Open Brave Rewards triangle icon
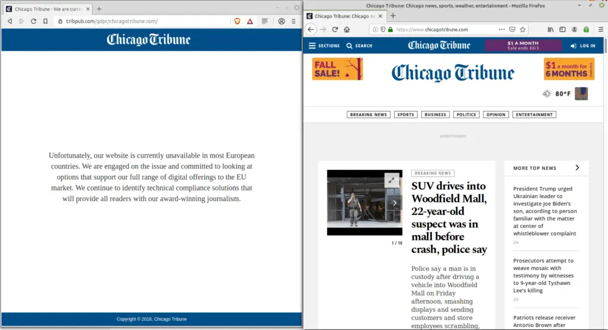Screen dimensions: 608x330 250,21
